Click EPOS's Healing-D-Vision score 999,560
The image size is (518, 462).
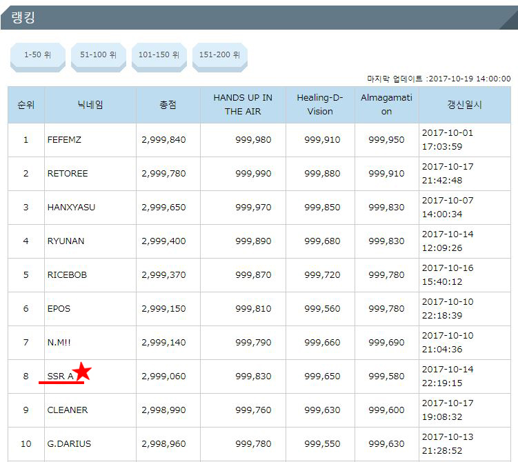322,309
